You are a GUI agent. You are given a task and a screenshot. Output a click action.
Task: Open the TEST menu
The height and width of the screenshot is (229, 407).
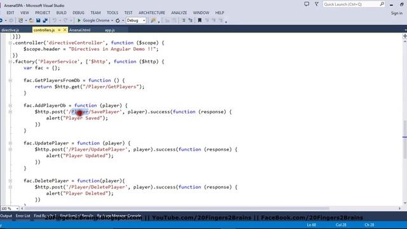click(x=128, y=13)
